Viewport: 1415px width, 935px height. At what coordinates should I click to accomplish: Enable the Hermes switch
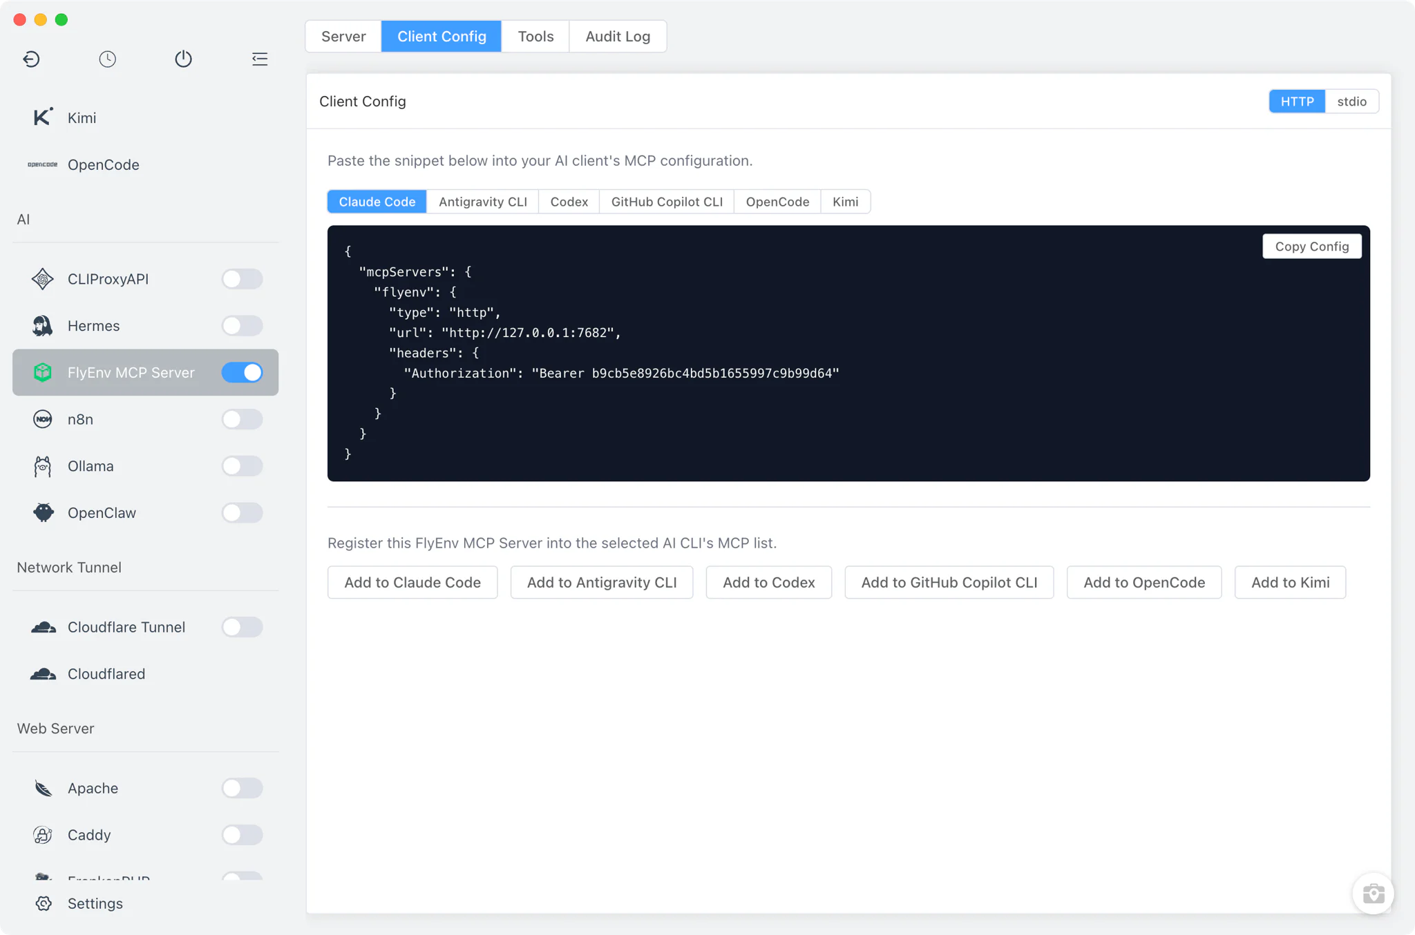coord(242,326)
